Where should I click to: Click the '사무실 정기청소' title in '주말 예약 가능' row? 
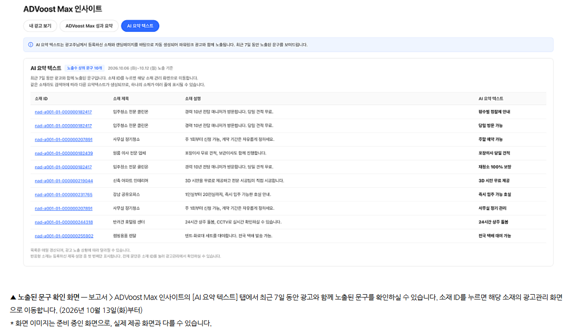[126, 140]
